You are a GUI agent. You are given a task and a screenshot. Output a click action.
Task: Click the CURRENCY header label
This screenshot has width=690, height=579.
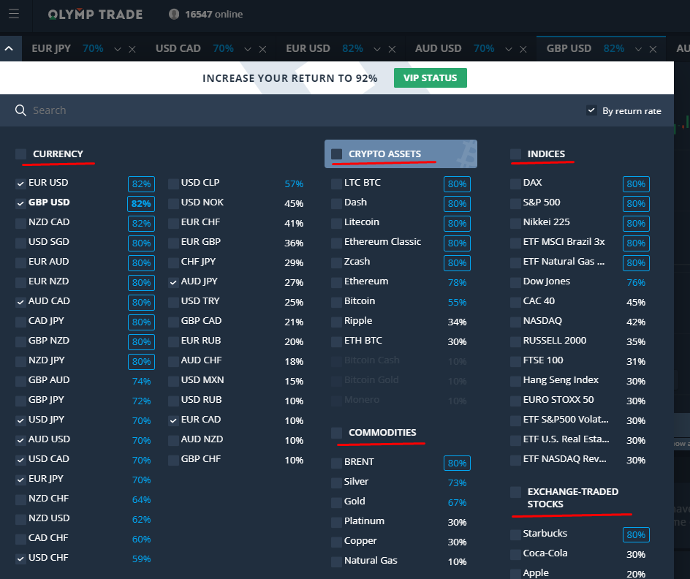[x=58, y=154]
